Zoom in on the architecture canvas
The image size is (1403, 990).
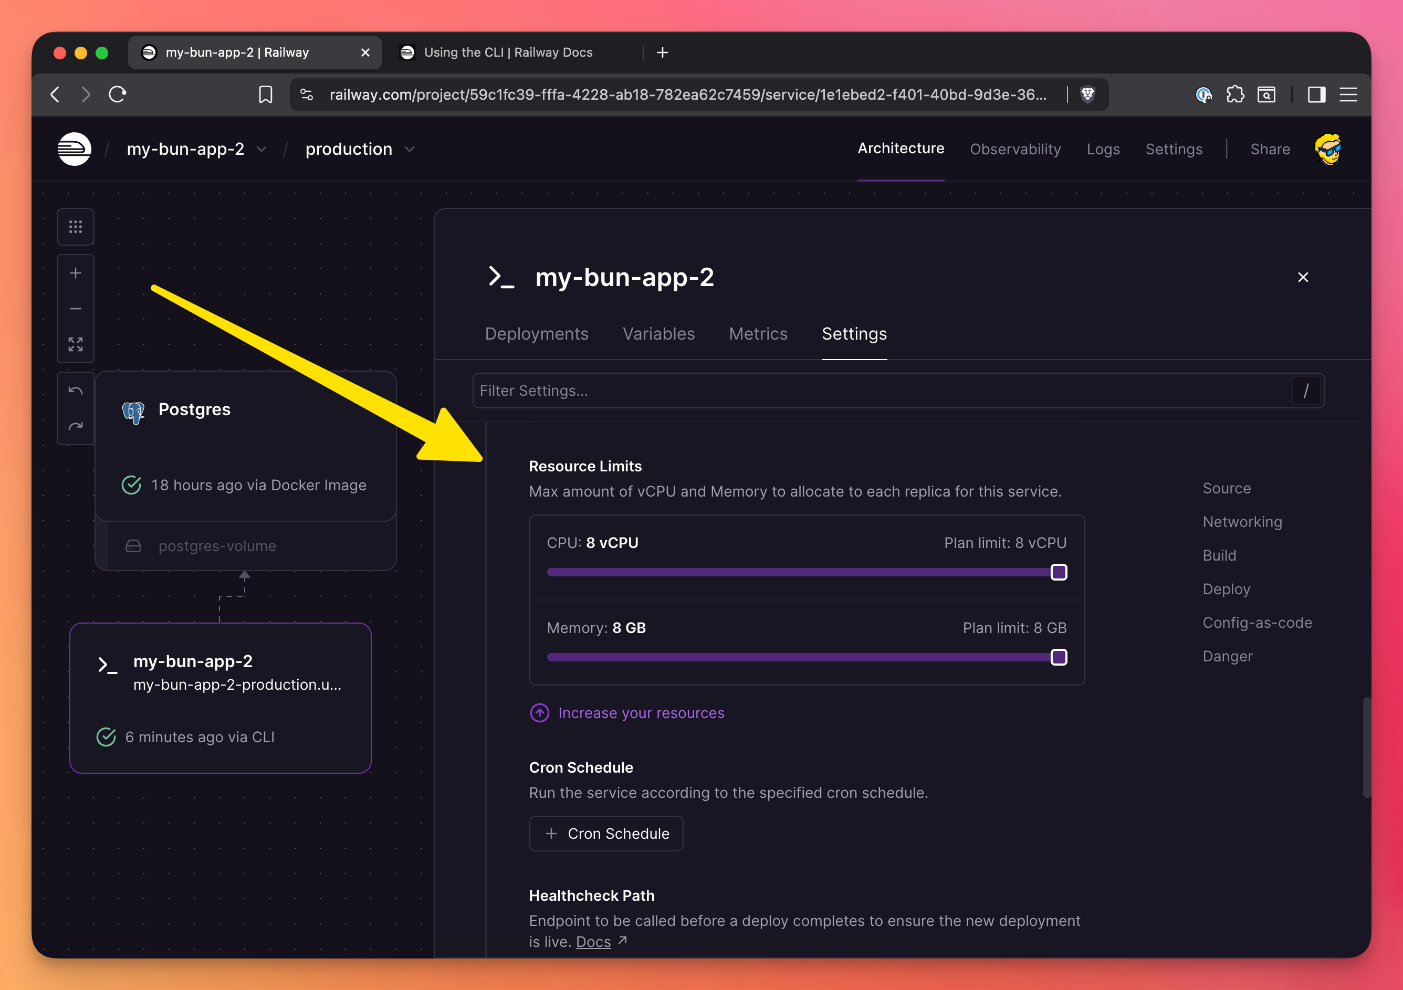(x=75, y=273)
